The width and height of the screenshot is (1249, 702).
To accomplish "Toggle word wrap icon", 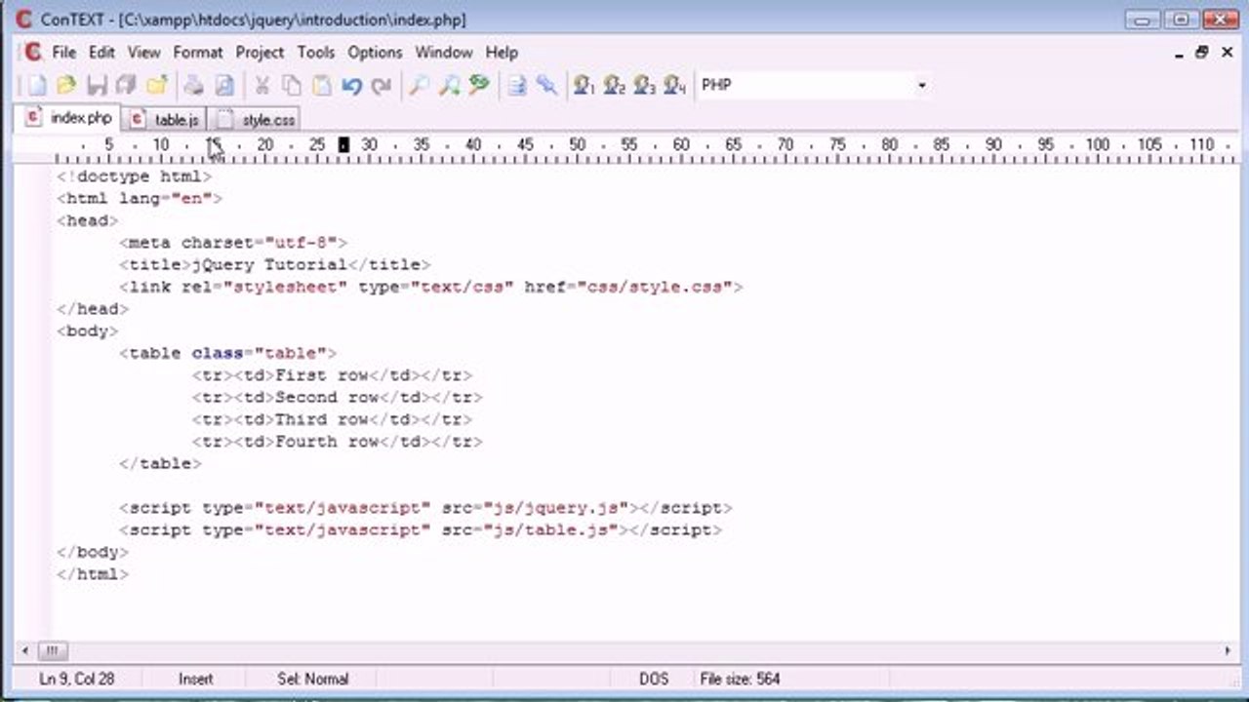I will tap(516, 86).
